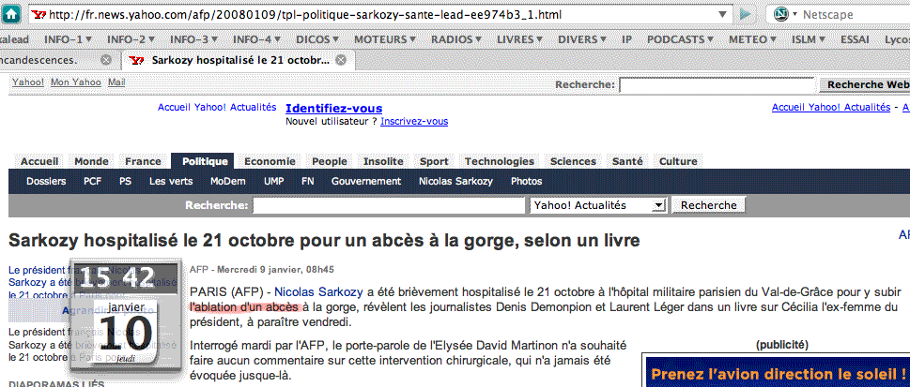Click the Recherche Web button
Screen dimensions: 910x387
(x=864, y=85)
